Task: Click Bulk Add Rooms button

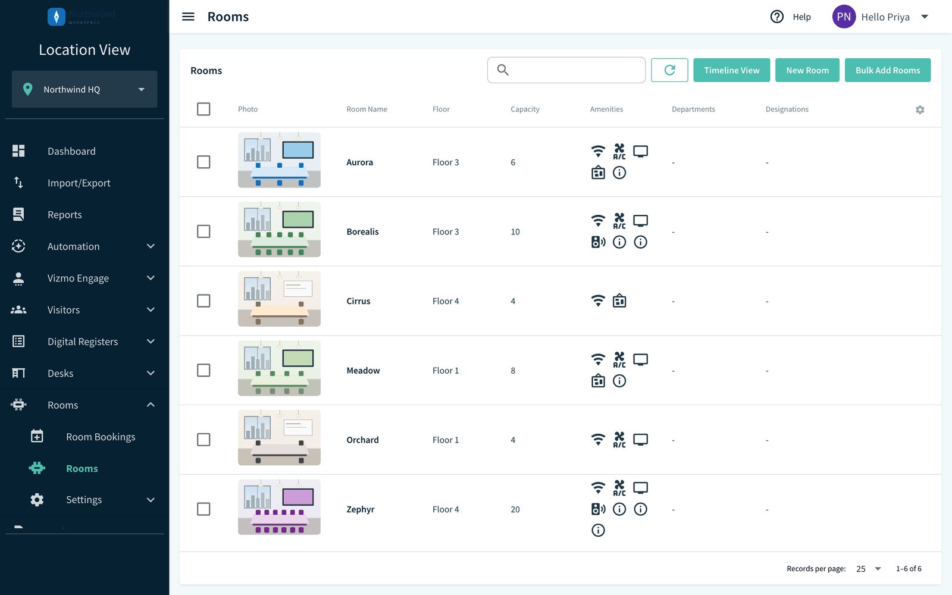Action: 888,70
